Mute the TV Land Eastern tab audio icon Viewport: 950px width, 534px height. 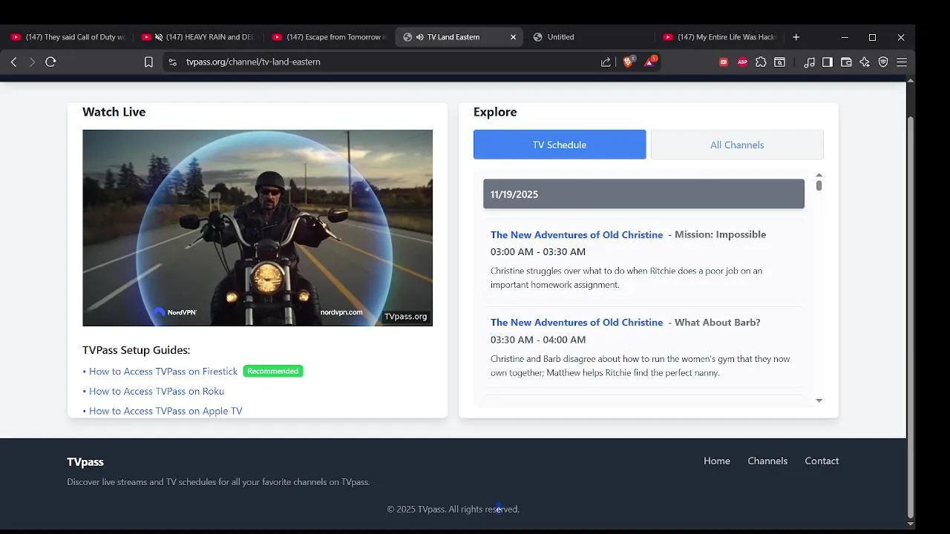(420, 37)
